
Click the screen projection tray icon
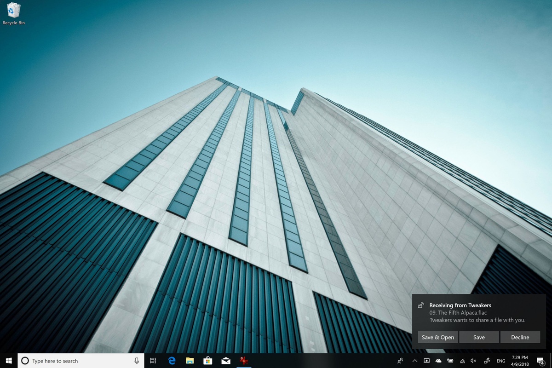(x=426, y=361)
